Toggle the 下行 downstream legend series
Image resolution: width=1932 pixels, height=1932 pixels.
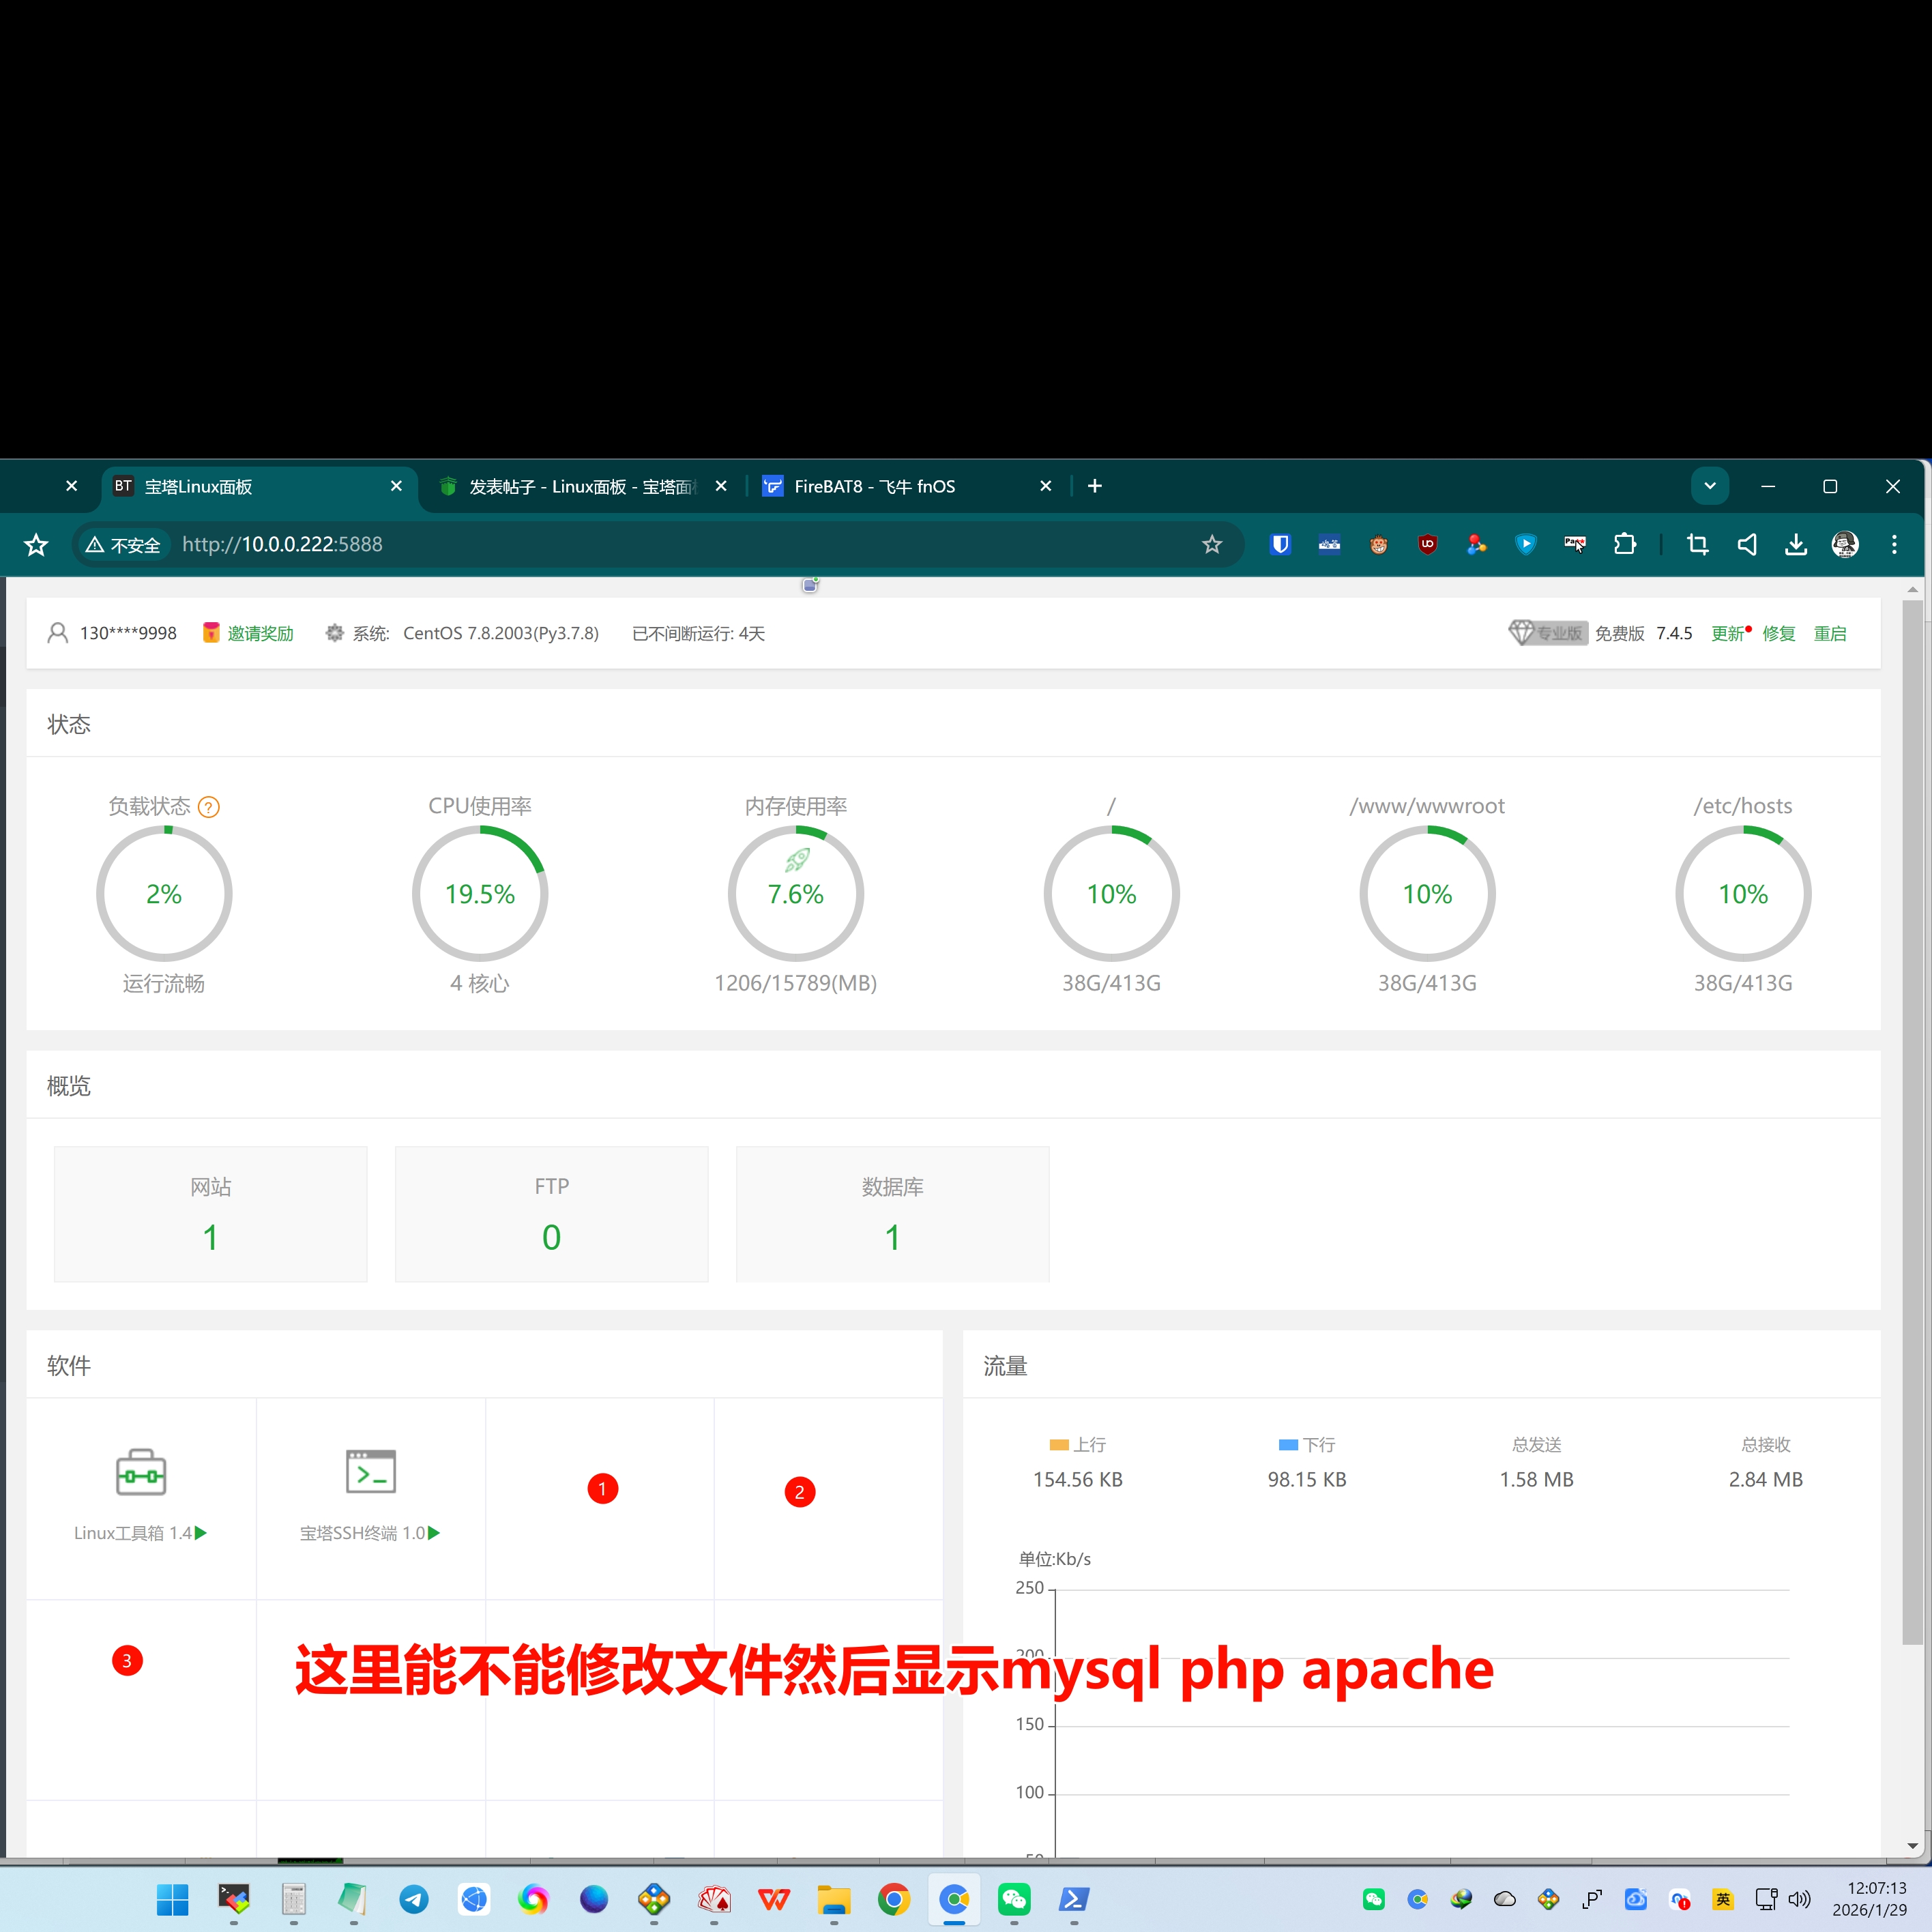1306,1445
